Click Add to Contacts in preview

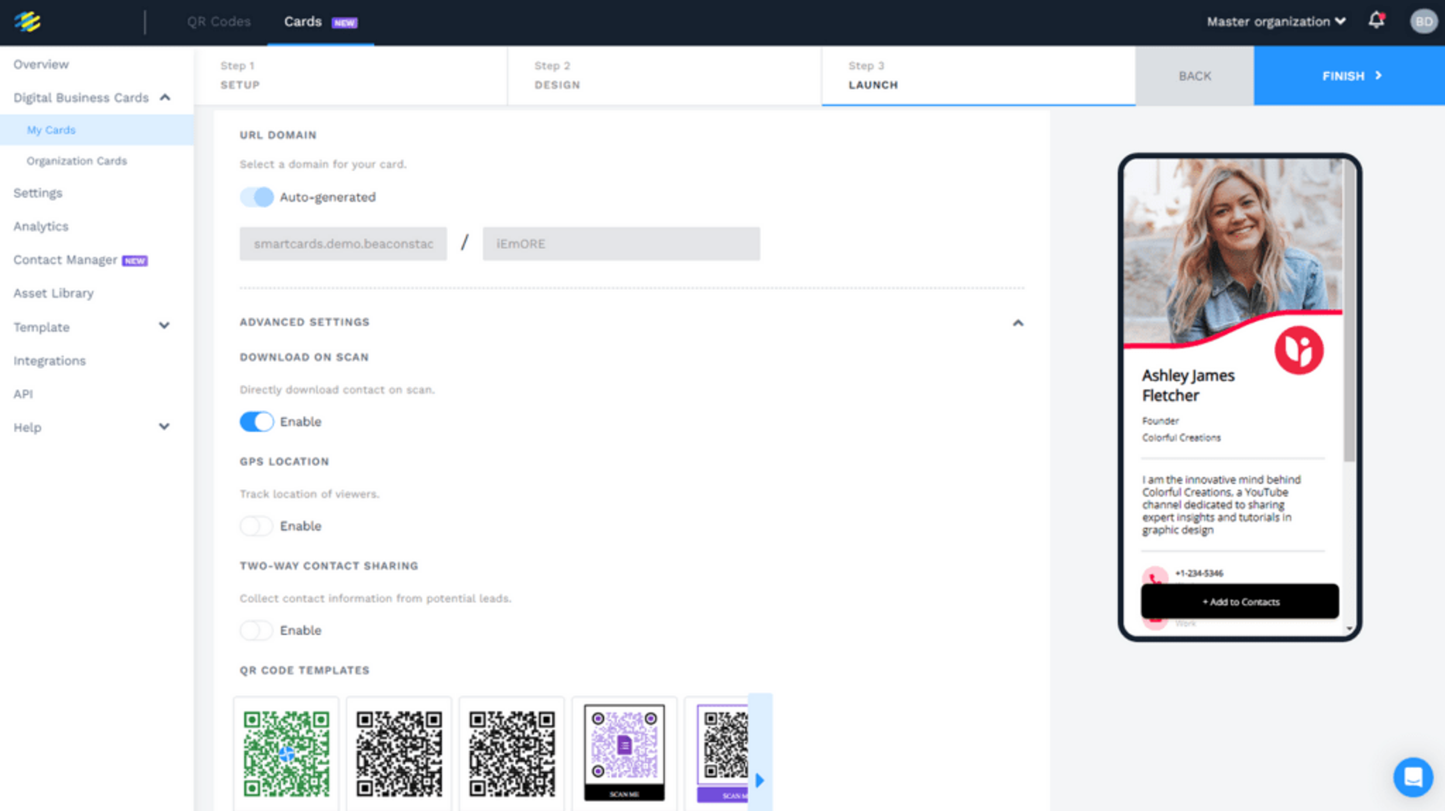click(1240, 601)
